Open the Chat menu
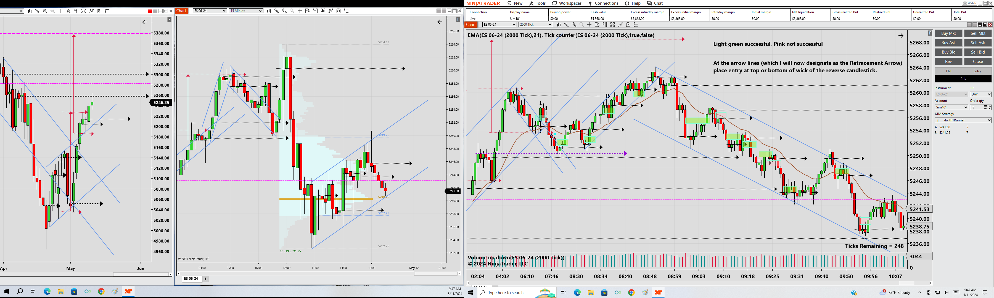The height and width of the screenshot is (298, 994). [655, 4]
